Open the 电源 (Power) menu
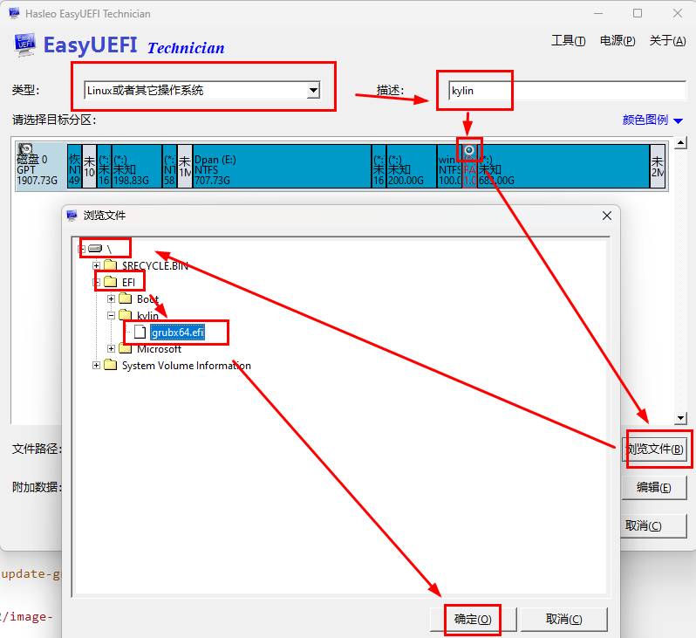Screen dimensions: 696x638 pyautogui.click(x=617, y=40)
